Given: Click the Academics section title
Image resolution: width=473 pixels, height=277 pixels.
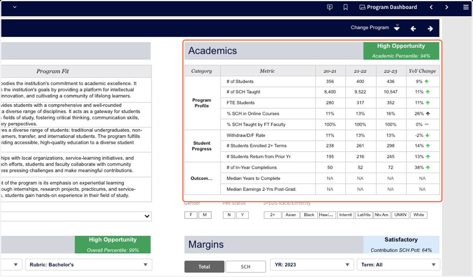Looking at the screenshot, I should [x=212, y=51].
